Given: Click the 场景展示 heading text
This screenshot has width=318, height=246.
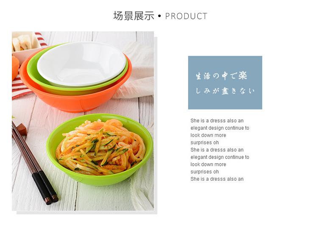Looking at the screenshot, I should click(134, 16).
